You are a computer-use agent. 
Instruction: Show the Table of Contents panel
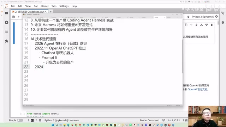point(6,32)
